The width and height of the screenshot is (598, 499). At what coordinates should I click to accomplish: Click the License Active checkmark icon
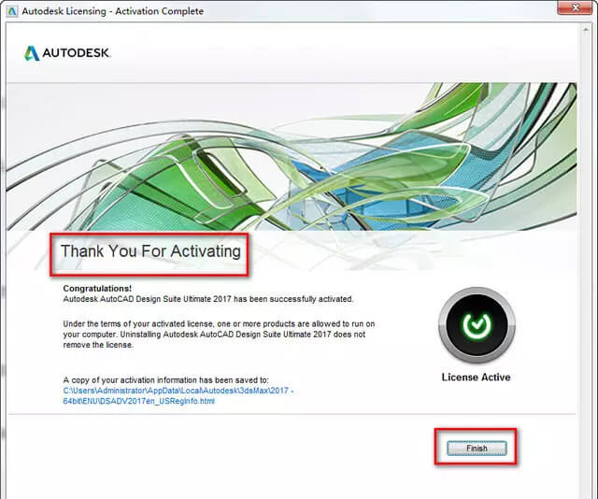pyautogui.click(x=477, y=325)
